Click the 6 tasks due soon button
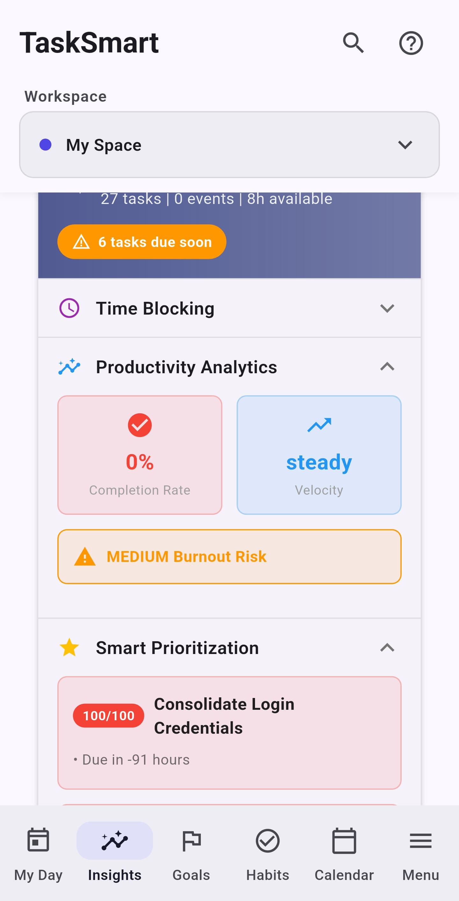The width and height of the screenshot is (459, 901). click(x=142, y=242)
